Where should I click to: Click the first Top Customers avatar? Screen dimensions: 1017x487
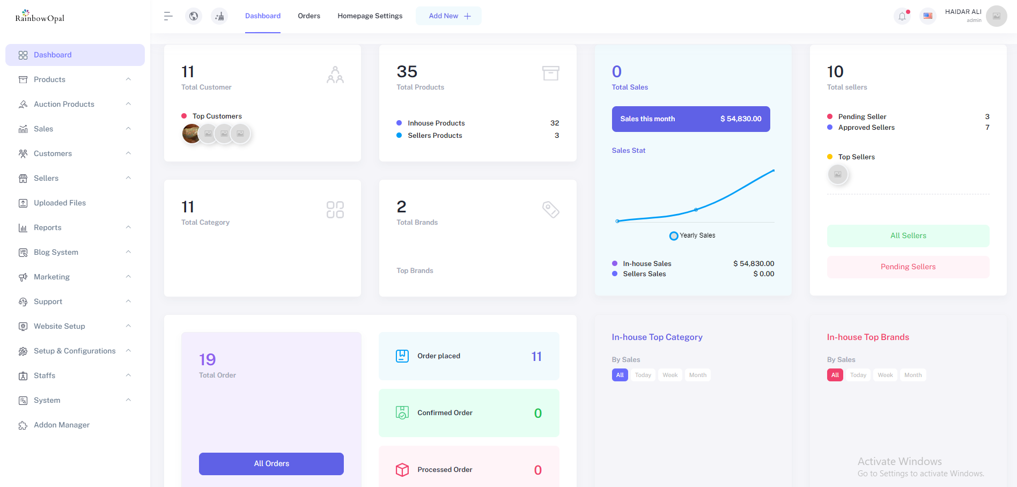coord(191,134)
